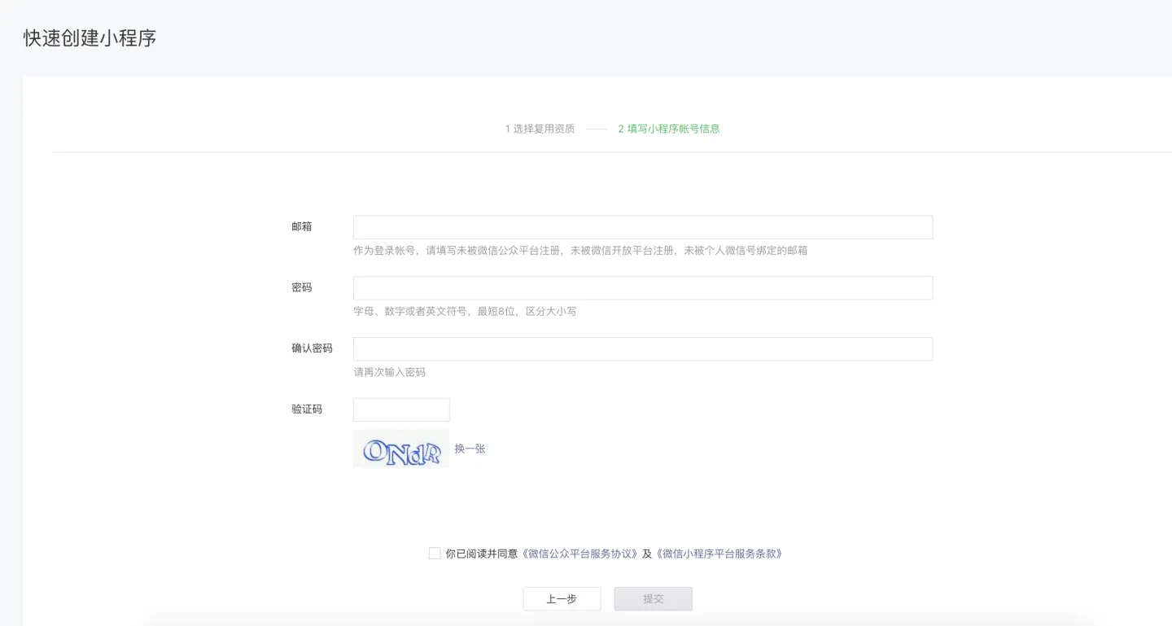1172x626 pixels.
Task: Click the captcha image showing ONdR
Action: coord(400,448)
